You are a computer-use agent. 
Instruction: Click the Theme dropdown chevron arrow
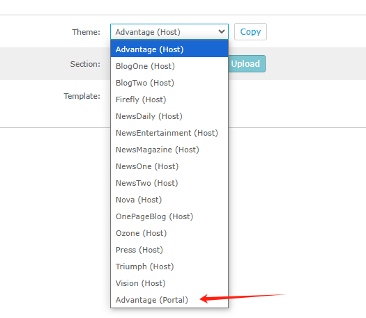click(x=221, y=31)
